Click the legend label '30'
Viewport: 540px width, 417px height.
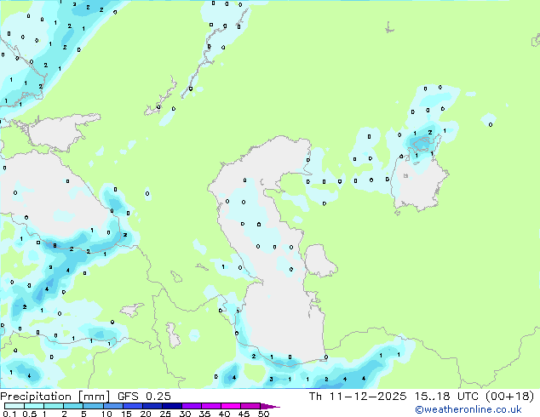click(x=185, y=414)
